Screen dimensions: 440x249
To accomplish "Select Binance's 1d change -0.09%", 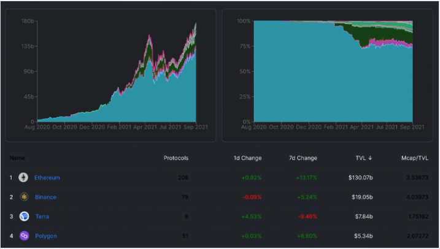I will 252,197.
